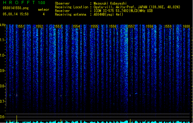Click the Ogata-vill. Akita-Pref. JAPAN location text
This screenshot has height=123, width=193.
tap(137, 7)
